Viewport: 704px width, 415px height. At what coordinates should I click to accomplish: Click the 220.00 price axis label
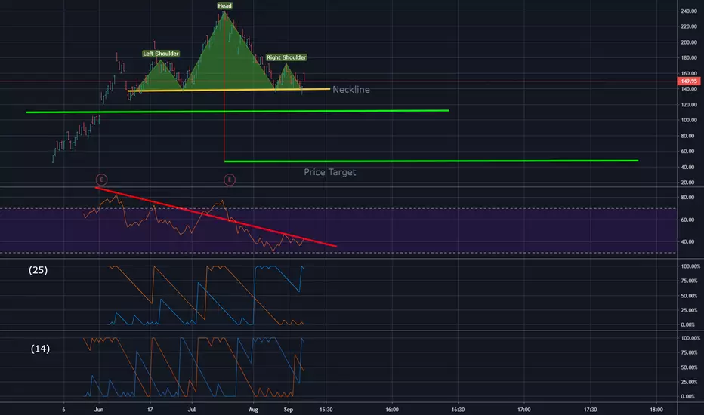pyautogui.click(x=689, y=26)
